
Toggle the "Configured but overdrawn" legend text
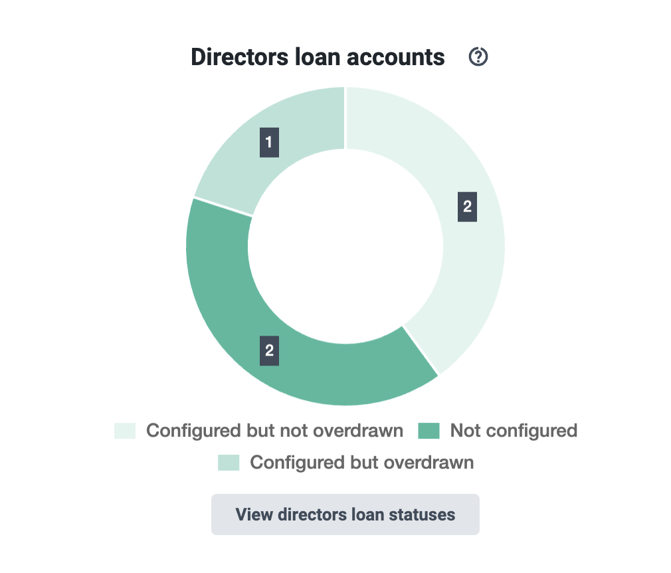[x=362, y=463]
